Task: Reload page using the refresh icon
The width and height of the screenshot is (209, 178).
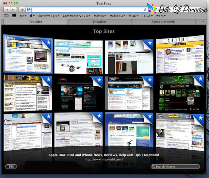Action: 145,10
